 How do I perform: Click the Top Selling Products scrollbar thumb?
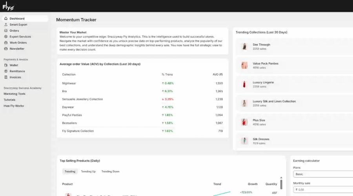tap(281, 184)
